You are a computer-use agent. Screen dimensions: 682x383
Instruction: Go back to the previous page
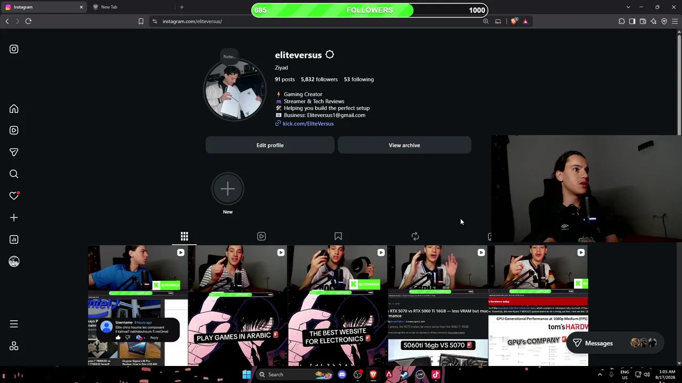click(7, 21)
